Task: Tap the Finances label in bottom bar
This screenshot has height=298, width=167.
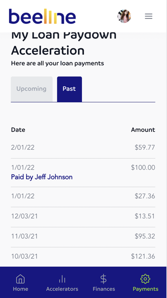Action: [x=104, y=289]
